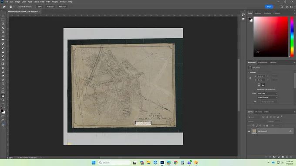This screenshot has width=296, height=166.
Task: Toggle Scroll All Windows checkbox
Action: point(18,7)
